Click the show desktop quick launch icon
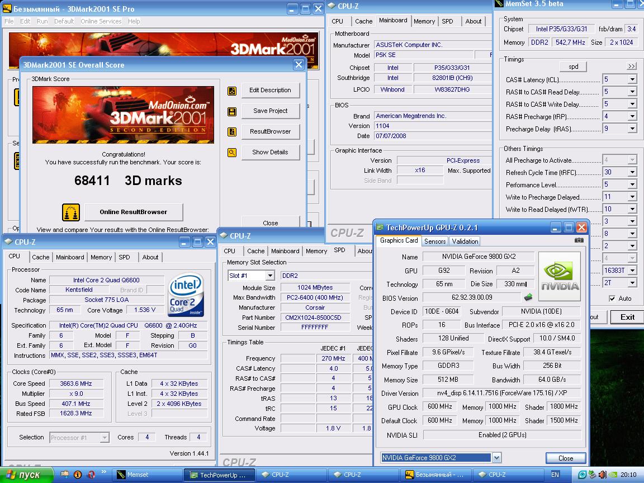Viewport: 644px width, 483px height. coord(65,475)
